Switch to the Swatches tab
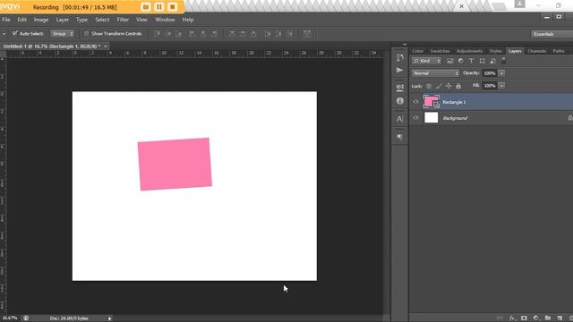The image size is (573, 322). tap(440, 51)
